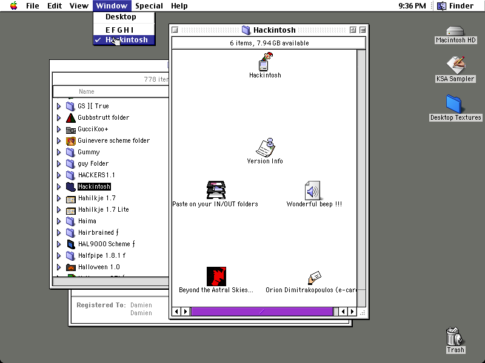Choose Desktop from the Window menu

[x=124, y=17]
